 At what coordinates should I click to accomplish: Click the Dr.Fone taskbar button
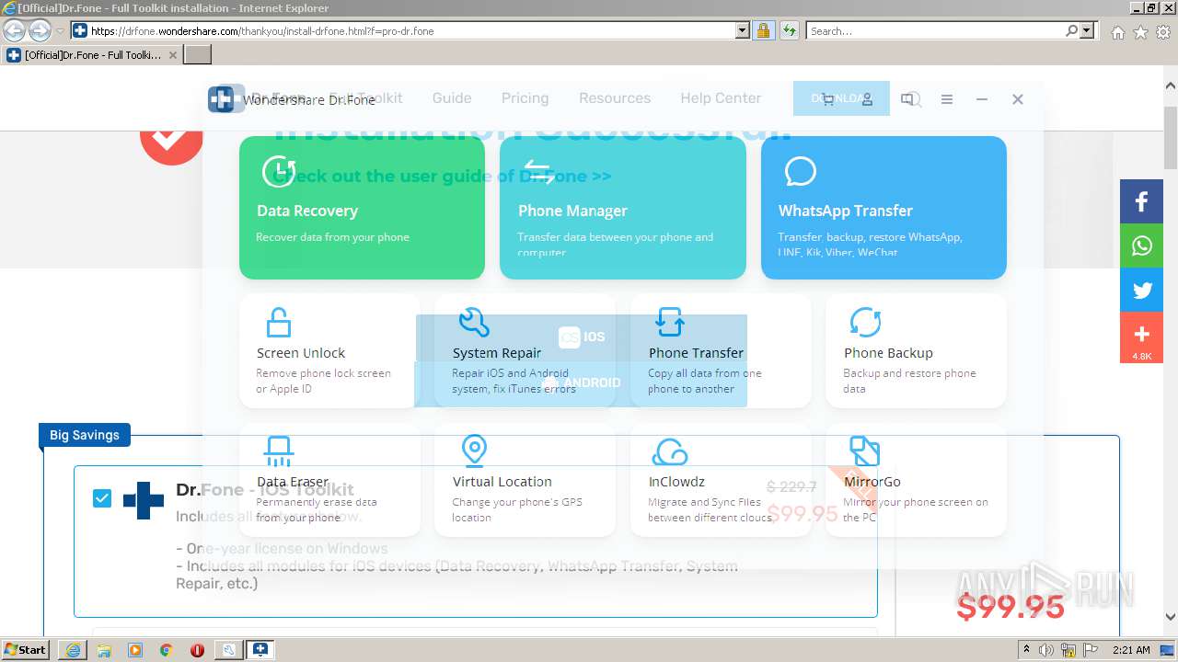pyautogui.click(x=260, y=650)
